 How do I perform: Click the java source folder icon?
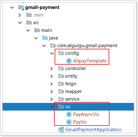click(45, 38)
